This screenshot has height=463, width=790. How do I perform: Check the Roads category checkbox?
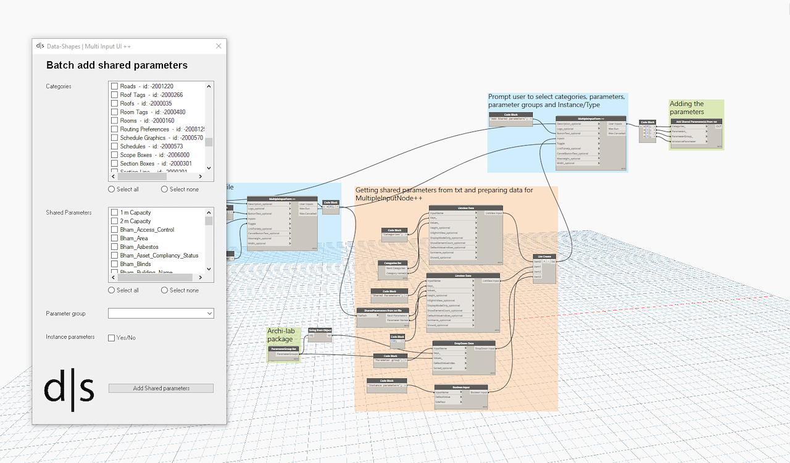114,86
